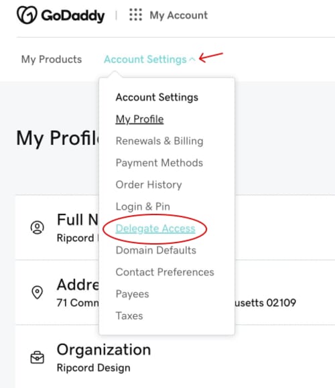Open the Payees menu entry

[x=133, y=294]
